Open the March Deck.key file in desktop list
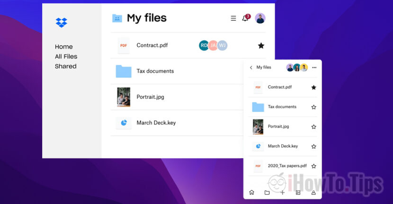The height and width of the screenshot is (204, 393). click(x=156, y=123)
